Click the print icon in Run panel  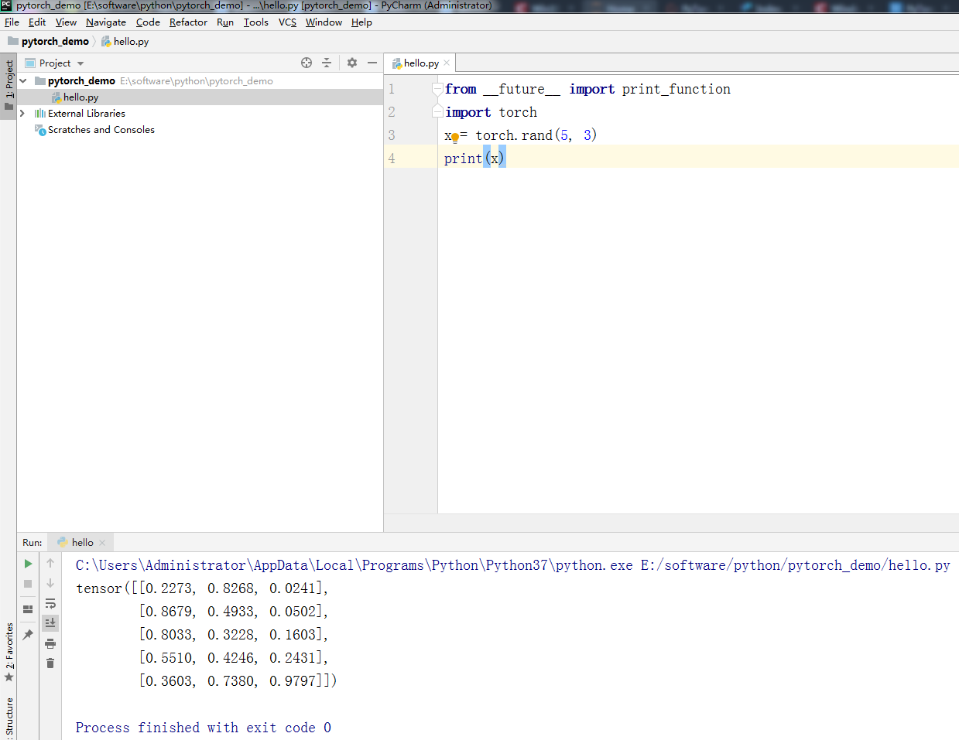pyautogui.click(x=50, y=643)
